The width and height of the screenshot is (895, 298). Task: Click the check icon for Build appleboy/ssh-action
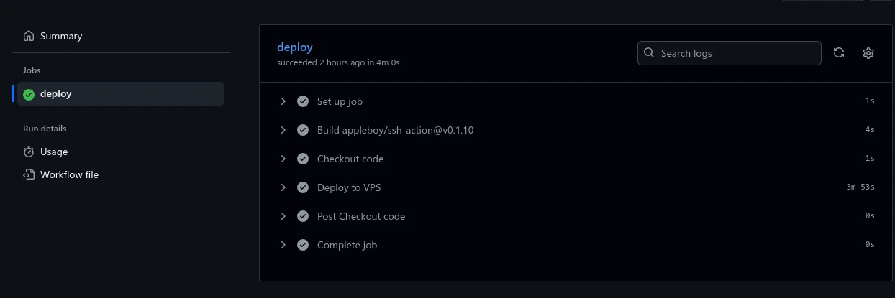(303, 130)
